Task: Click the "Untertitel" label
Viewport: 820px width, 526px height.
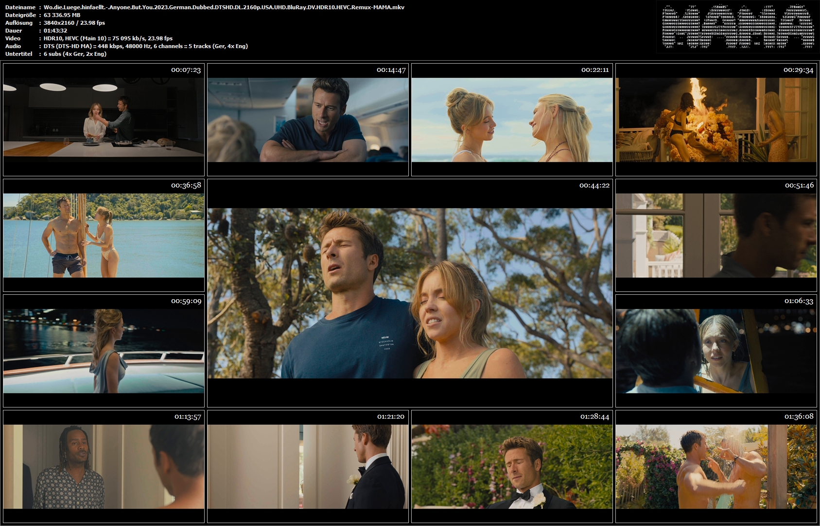Action: click(19, 54)
